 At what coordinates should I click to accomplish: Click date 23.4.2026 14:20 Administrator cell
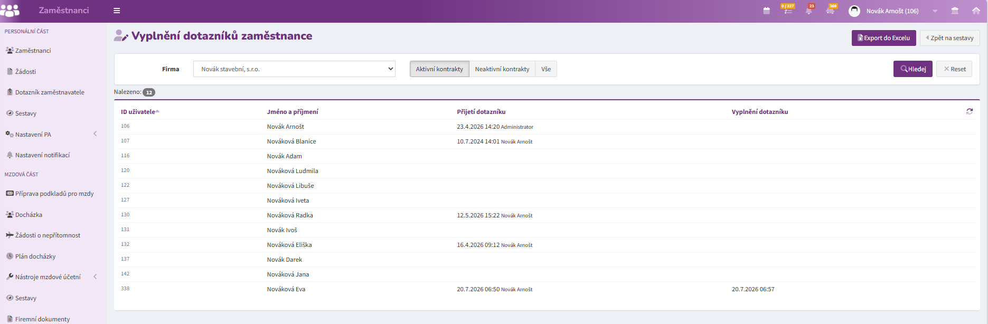tap(495, 127)
